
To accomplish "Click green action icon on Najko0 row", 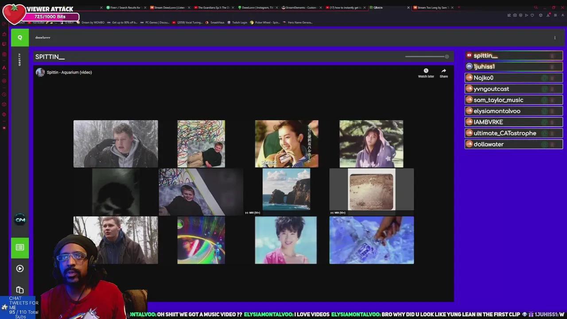I will click(x=544, y=78).
